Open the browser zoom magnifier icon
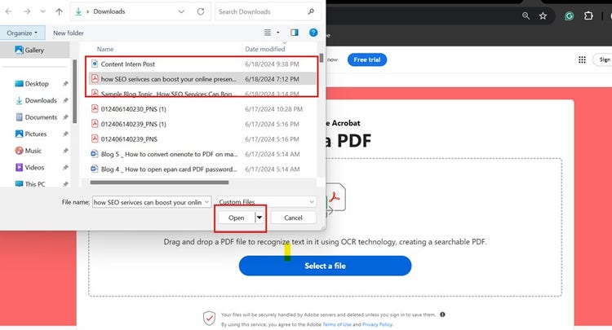Screen dimensions: 612x330 click(x=526, y=15)
